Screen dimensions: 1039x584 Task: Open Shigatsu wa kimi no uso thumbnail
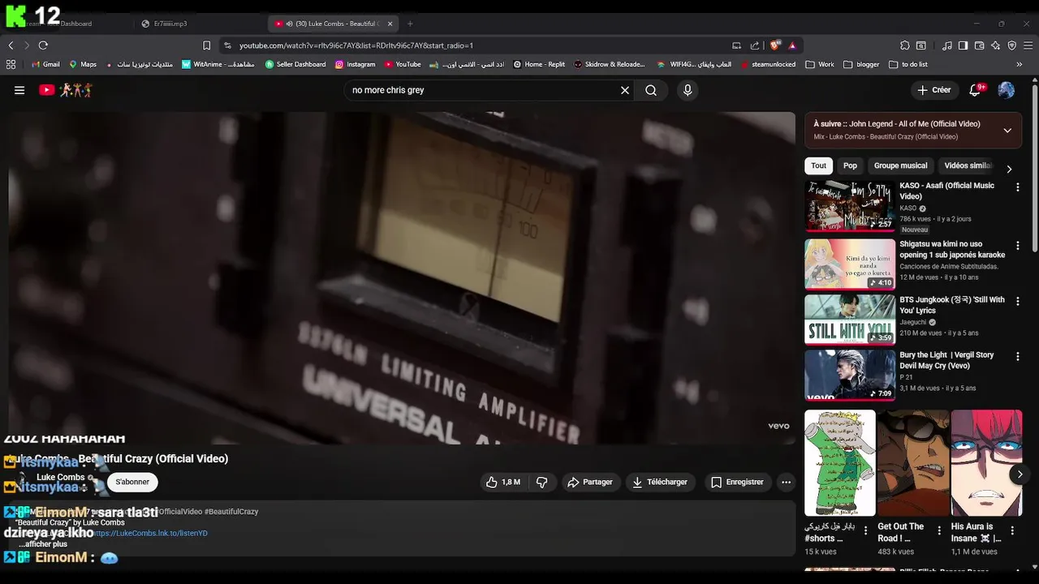850,264
